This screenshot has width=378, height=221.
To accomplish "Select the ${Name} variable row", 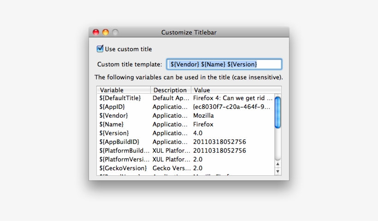I will pos(186,124).
